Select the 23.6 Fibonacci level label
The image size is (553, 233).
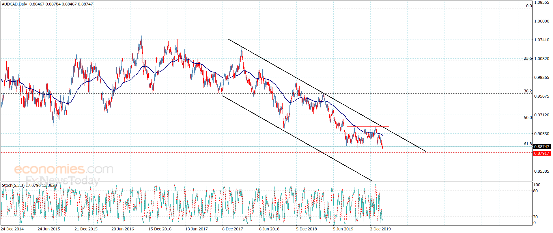coord(528,58)
